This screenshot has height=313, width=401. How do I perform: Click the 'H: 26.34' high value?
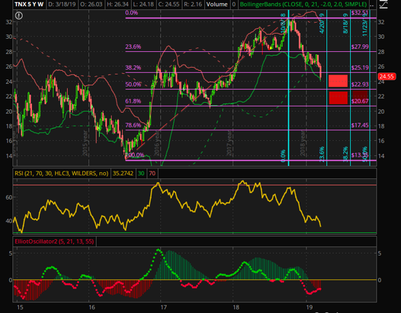pyautogui.click(x=118, y=4)
